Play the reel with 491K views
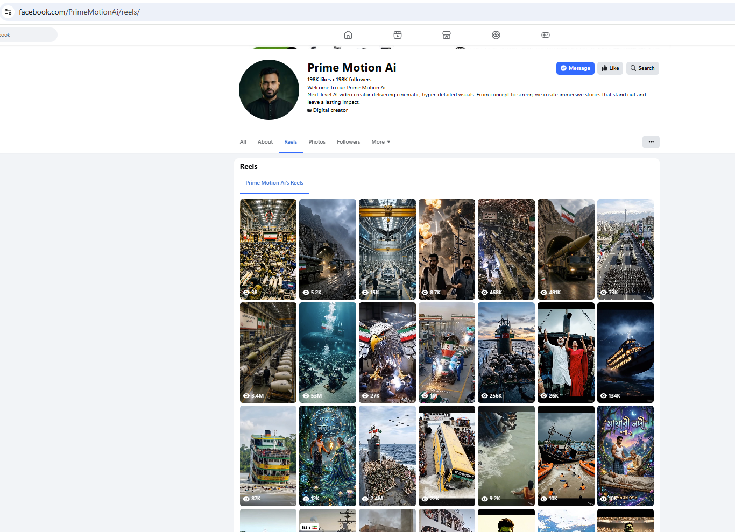 point(566,249)
